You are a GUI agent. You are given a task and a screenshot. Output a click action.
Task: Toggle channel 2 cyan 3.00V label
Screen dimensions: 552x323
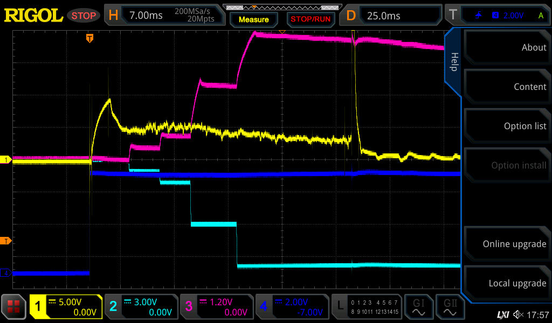coord(141,307)
